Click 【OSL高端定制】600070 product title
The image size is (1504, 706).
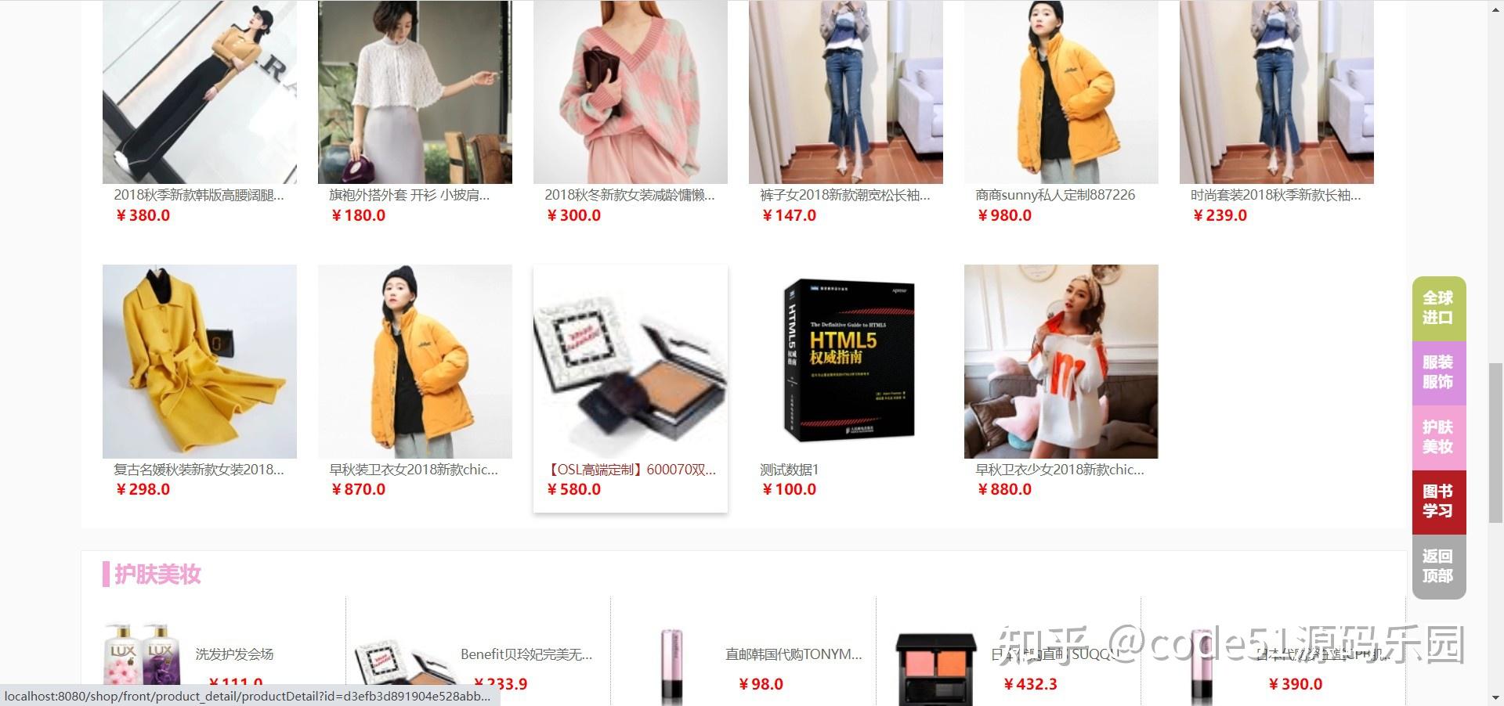click(x=631, y=470)
